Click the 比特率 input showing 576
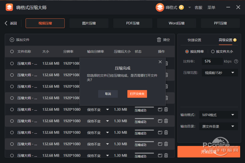 [x=212, y=61]
